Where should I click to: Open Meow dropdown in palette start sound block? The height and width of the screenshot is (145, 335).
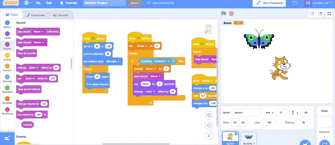[39, 43]
